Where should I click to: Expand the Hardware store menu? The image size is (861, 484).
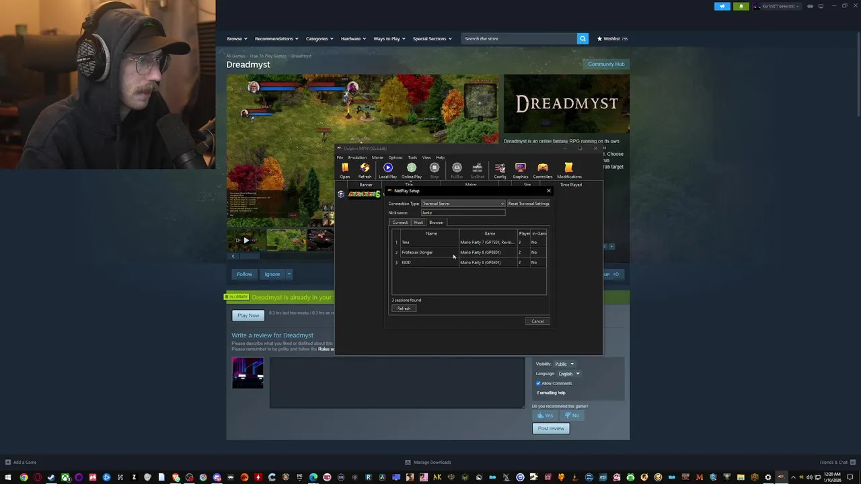(353, 38)
